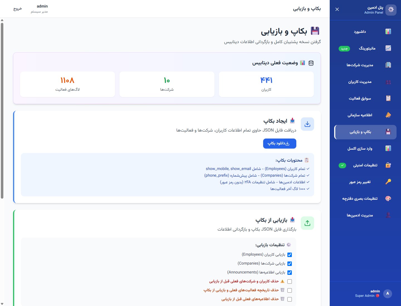Click the green جدید badge beside monitoring

tap(344, 49)
